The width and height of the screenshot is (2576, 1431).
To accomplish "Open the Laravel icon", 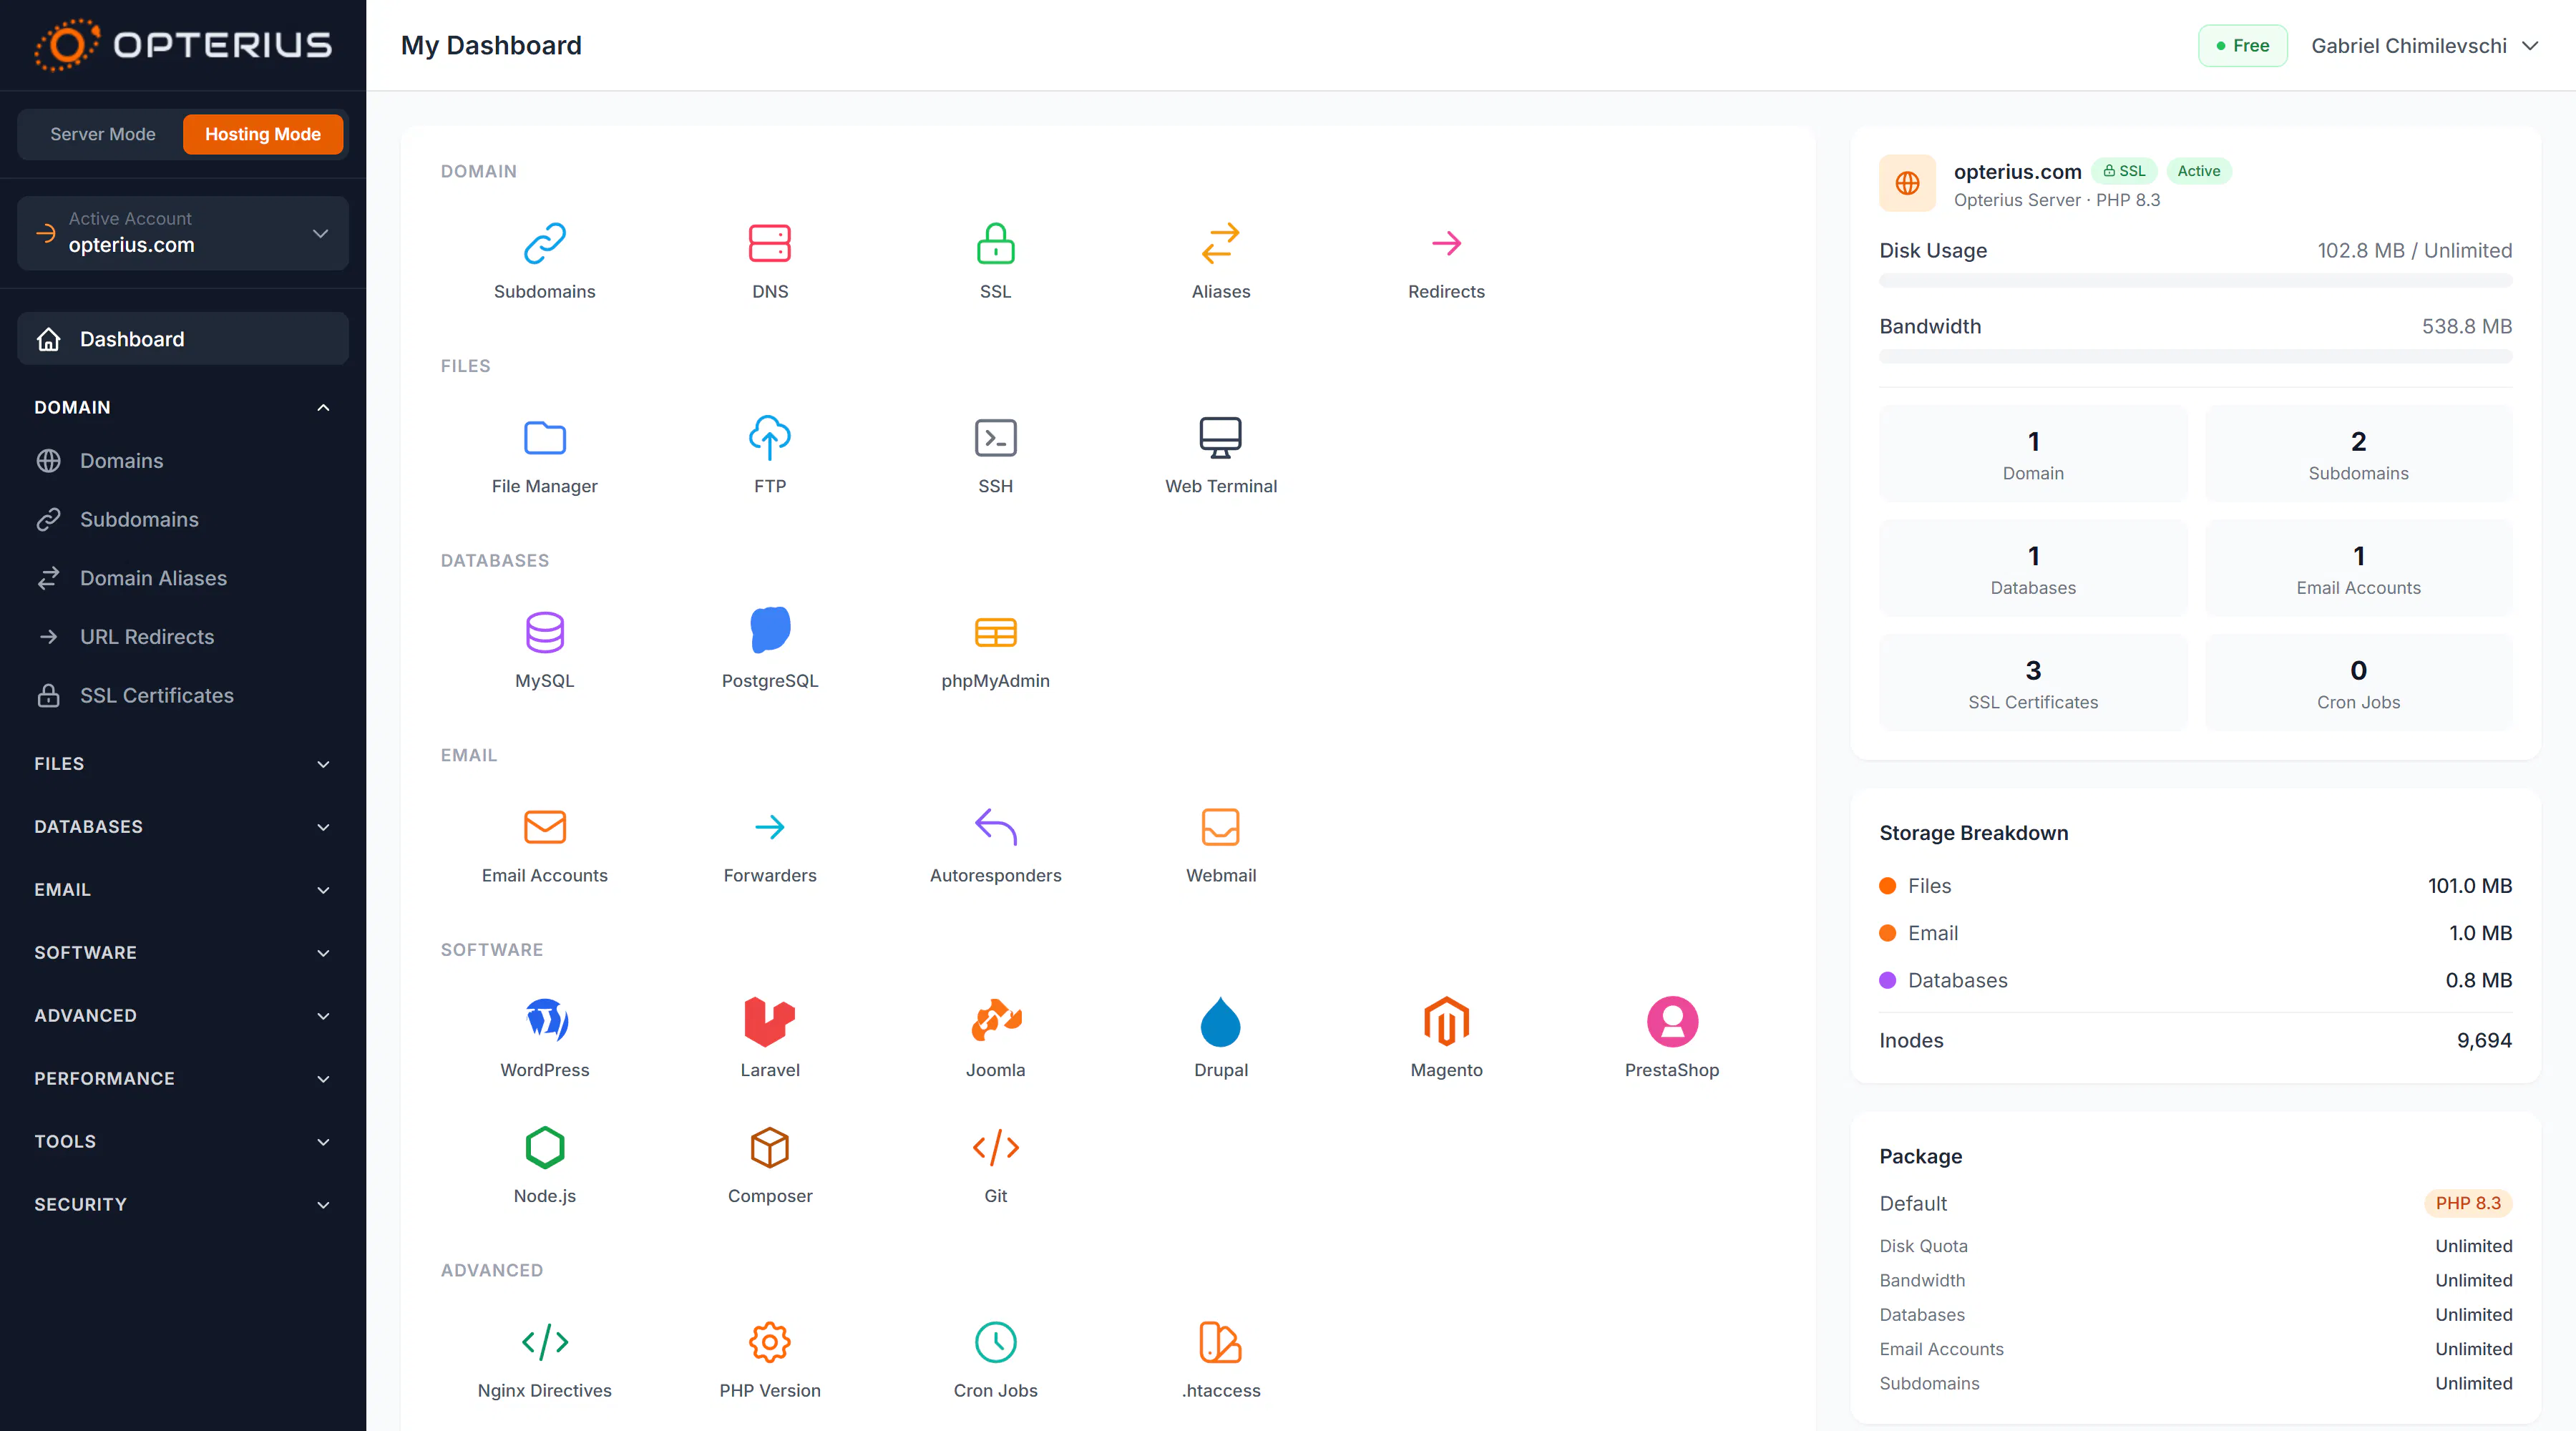I will click(x=769, y=1021).
